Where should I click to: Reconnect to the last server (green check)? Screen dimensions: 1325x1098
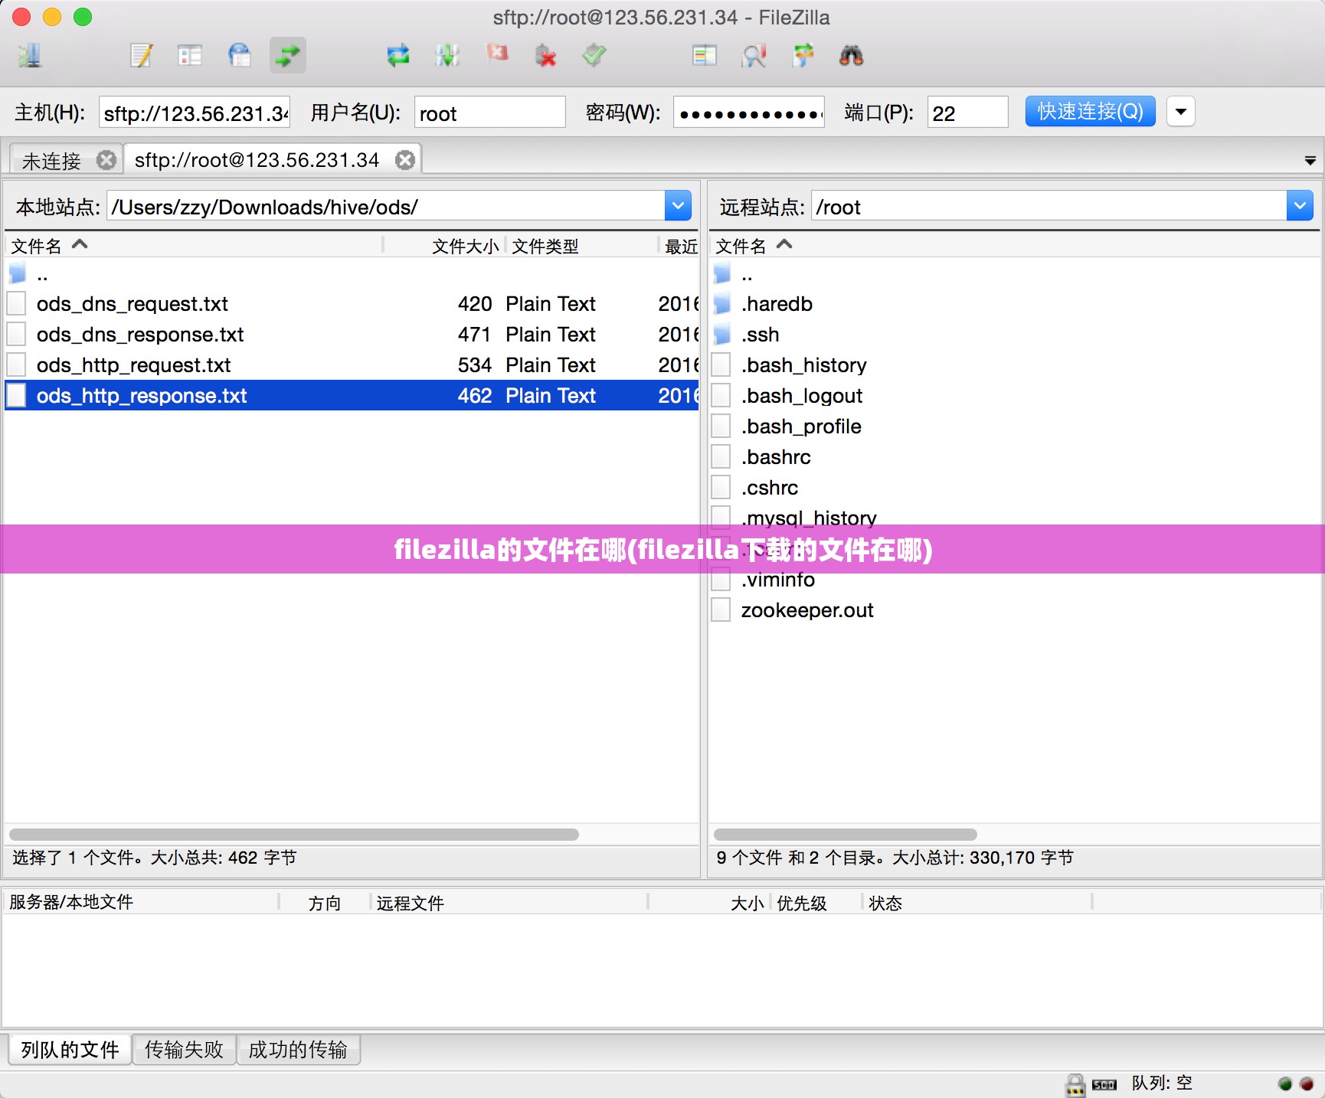tap(594, 55)
